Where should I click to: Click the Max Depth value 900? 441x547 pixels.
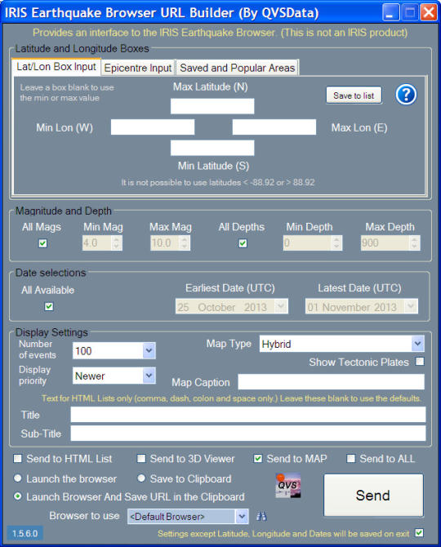tap(370, 242)
